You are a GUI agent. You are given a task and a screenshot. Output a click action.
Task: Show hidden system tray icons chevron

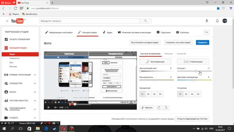click(x=194, y=129)
